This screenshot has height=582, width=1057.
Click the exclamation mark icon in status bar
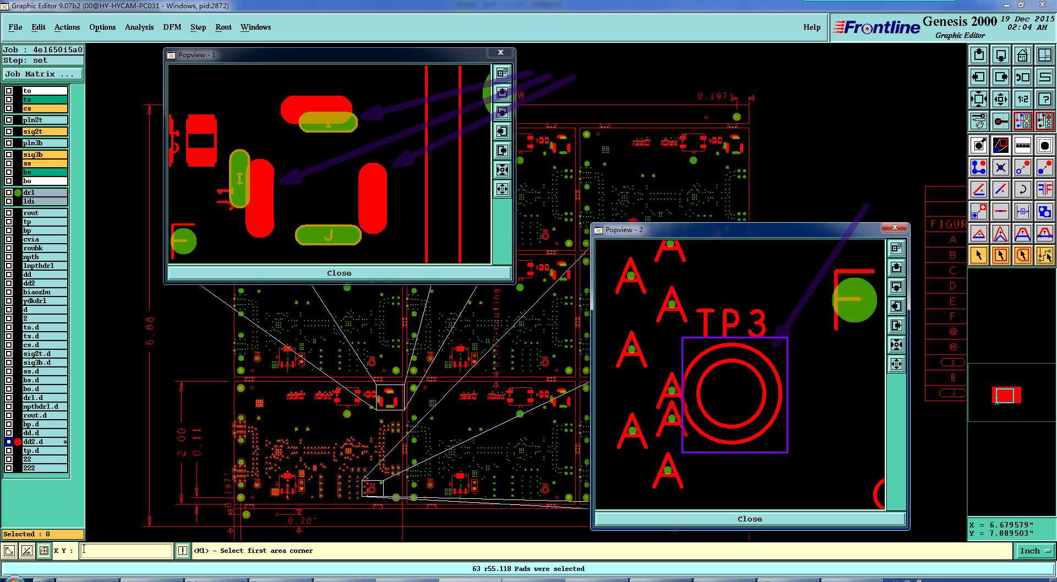(x=183, y=551)
